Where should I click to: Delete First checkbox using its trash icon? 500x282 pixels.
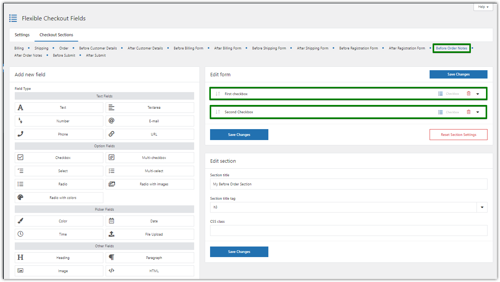(x=469, y=94)
